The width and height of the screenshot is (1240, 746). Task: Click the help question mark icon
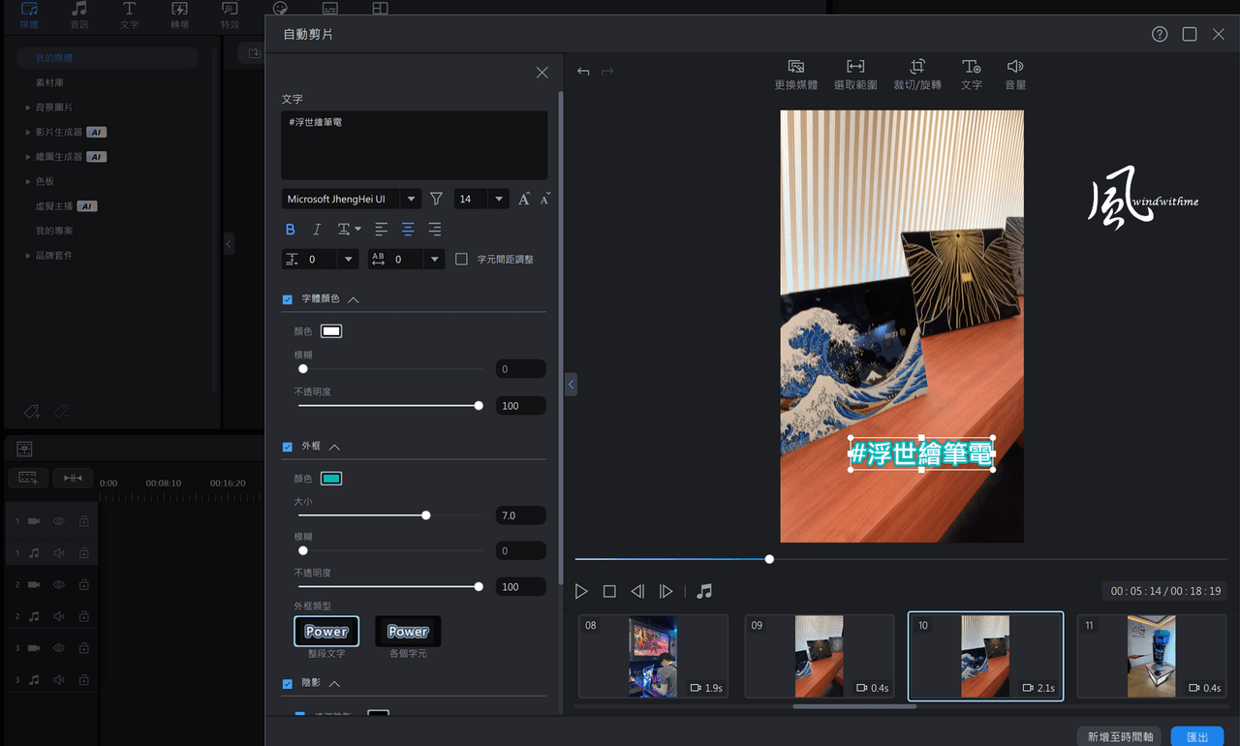coord(1160,34)
